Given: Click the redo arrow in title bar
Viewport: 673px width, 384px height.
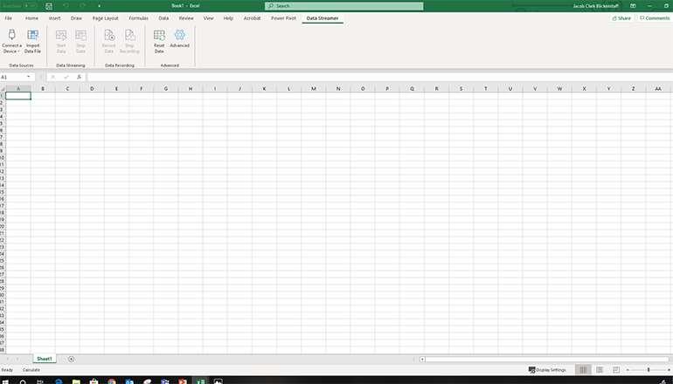Looking at the screenshot, I should 82,6.
